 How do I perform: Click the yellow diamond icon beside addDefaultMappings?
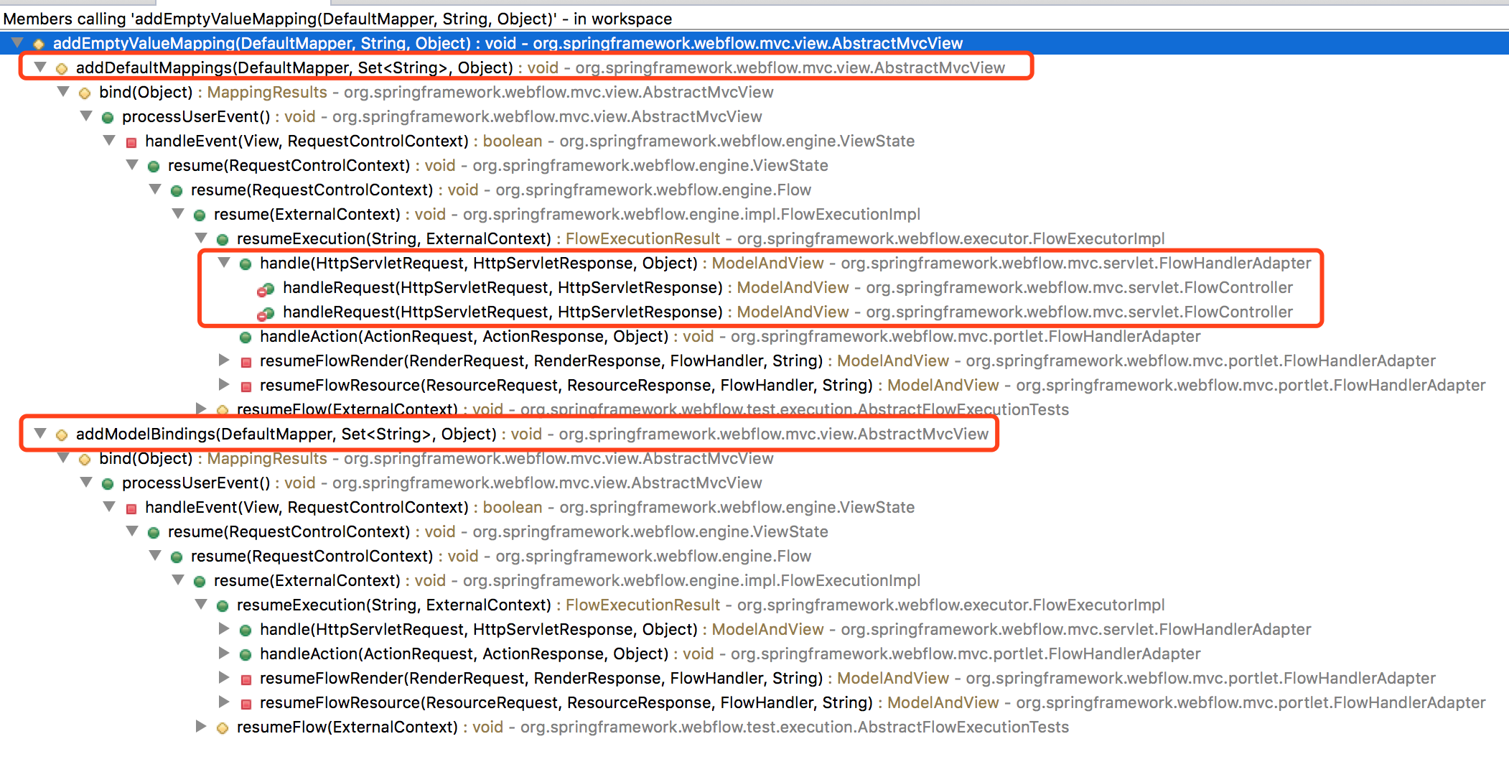point(62,68)
